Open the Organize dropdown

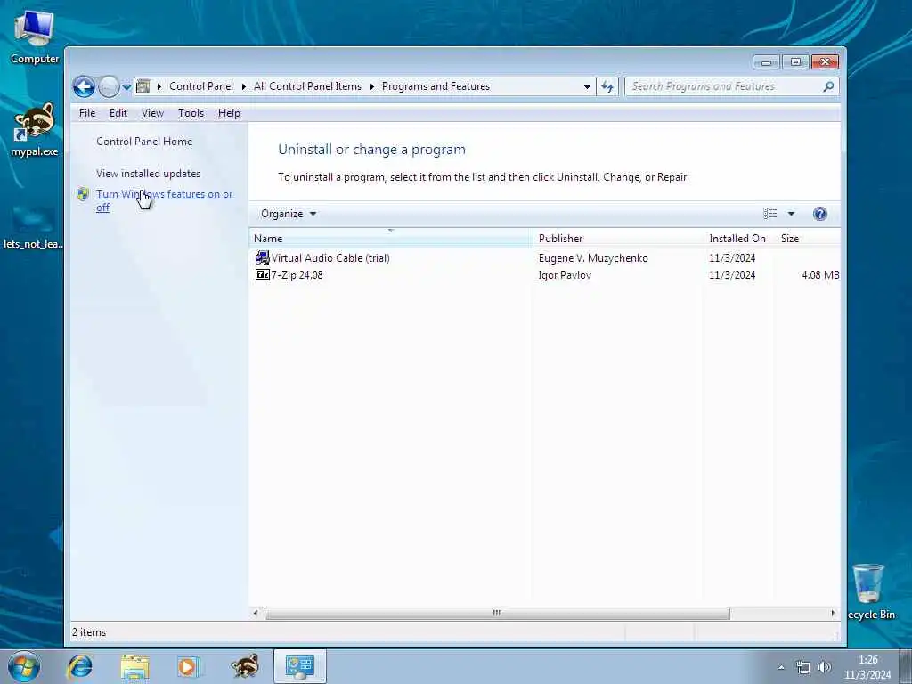point(288,214)
